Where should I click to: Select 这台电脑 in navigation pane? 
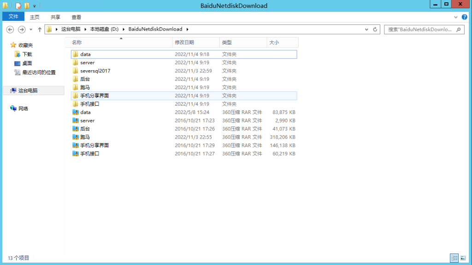click(x=28, y=90)
